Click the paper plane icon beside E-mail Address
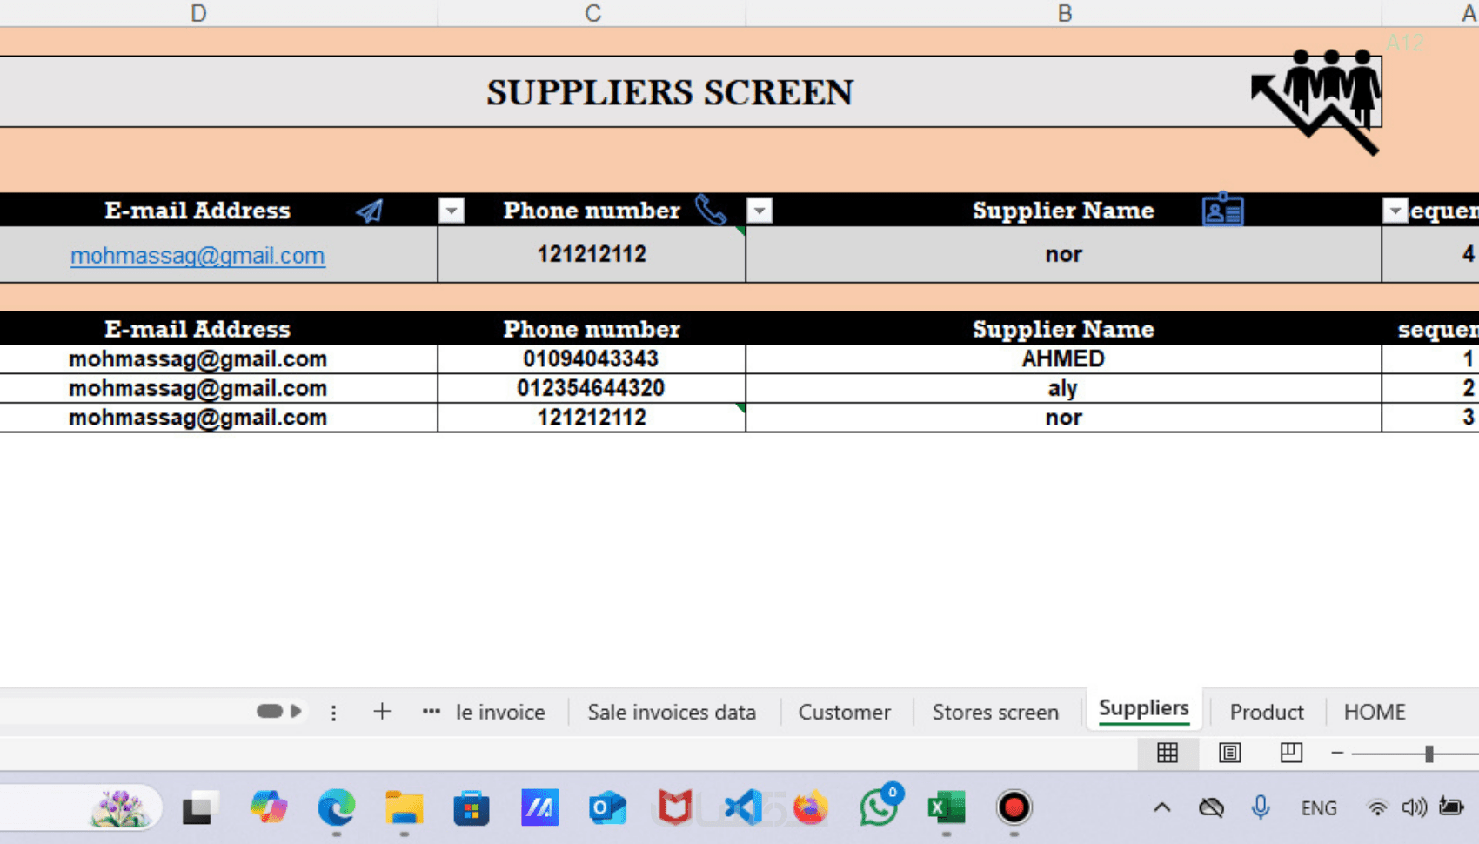The width and height of the screenshot is (1479, 844). (x=370, y=211)
